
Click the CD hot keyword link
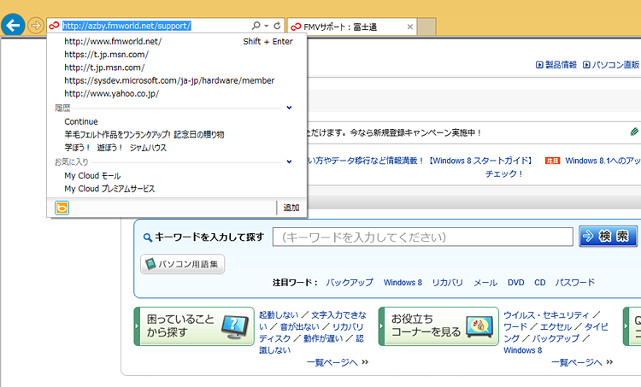tap(539, 283)
